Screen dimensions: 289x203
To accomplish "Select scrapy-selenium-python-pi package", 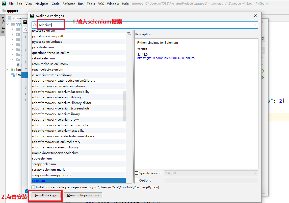I will [x=78, y=175].
